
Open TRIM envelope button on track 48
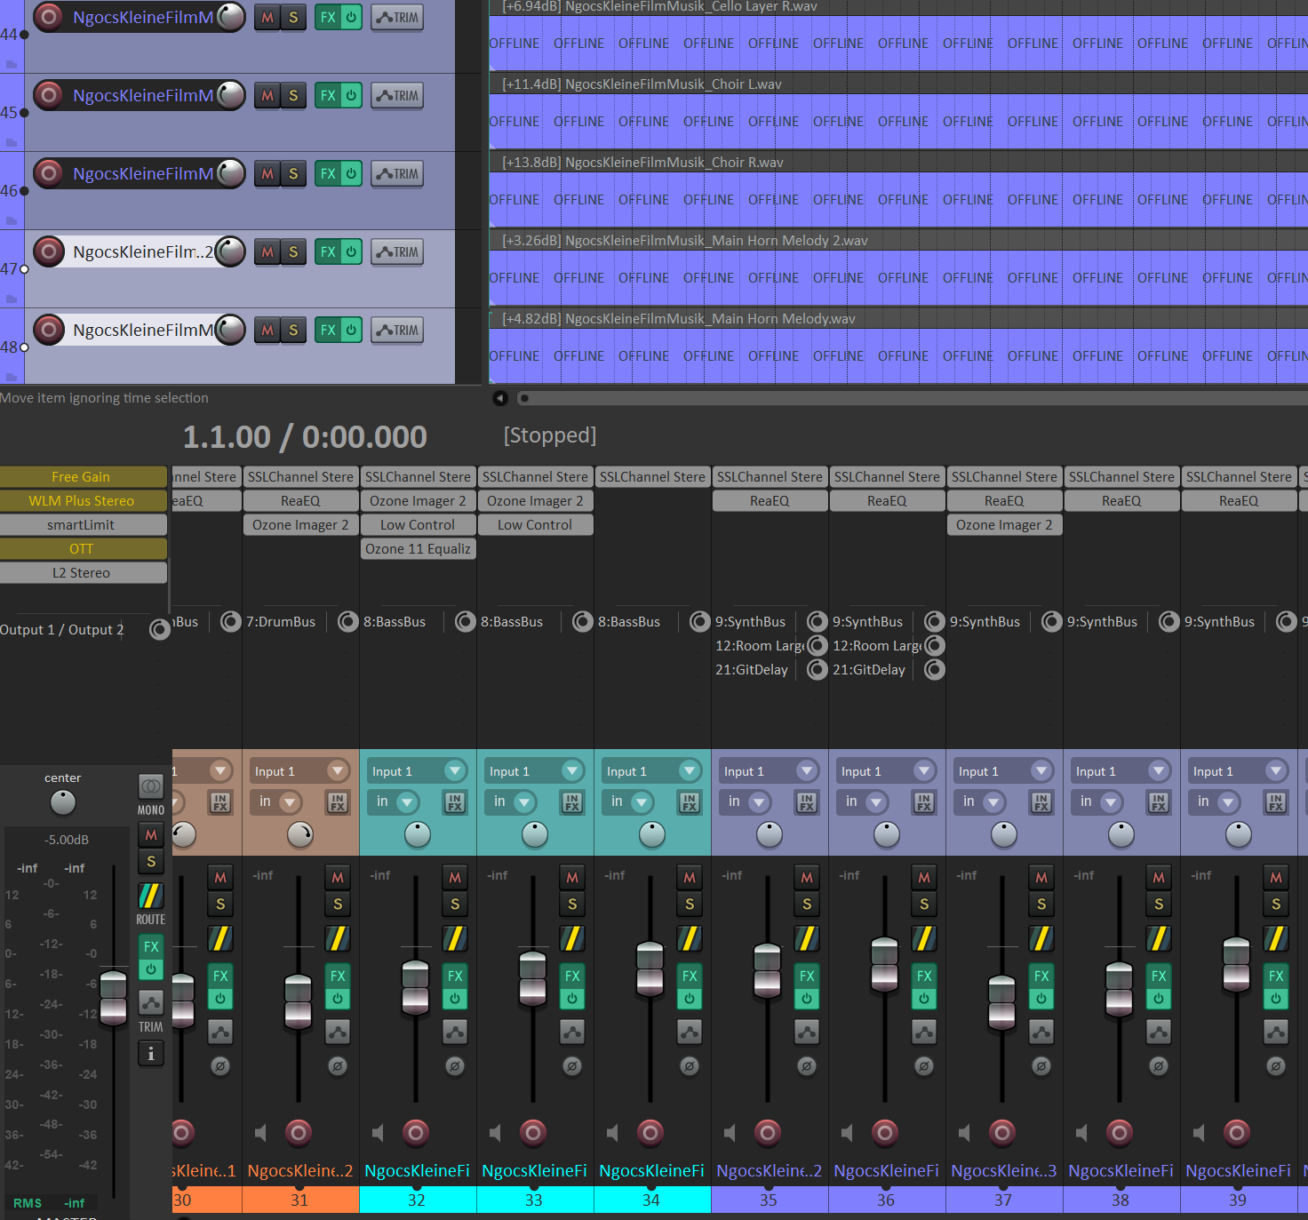[397, 330]
